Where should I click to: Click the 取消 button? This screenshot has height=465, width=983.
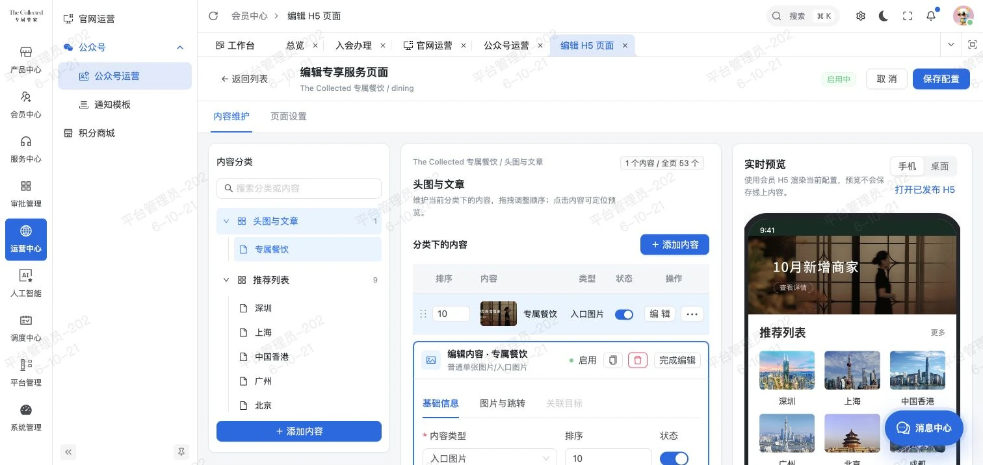click(887, 79)
